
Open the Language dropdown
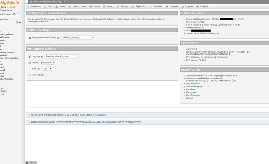click(x=62, y=56)
